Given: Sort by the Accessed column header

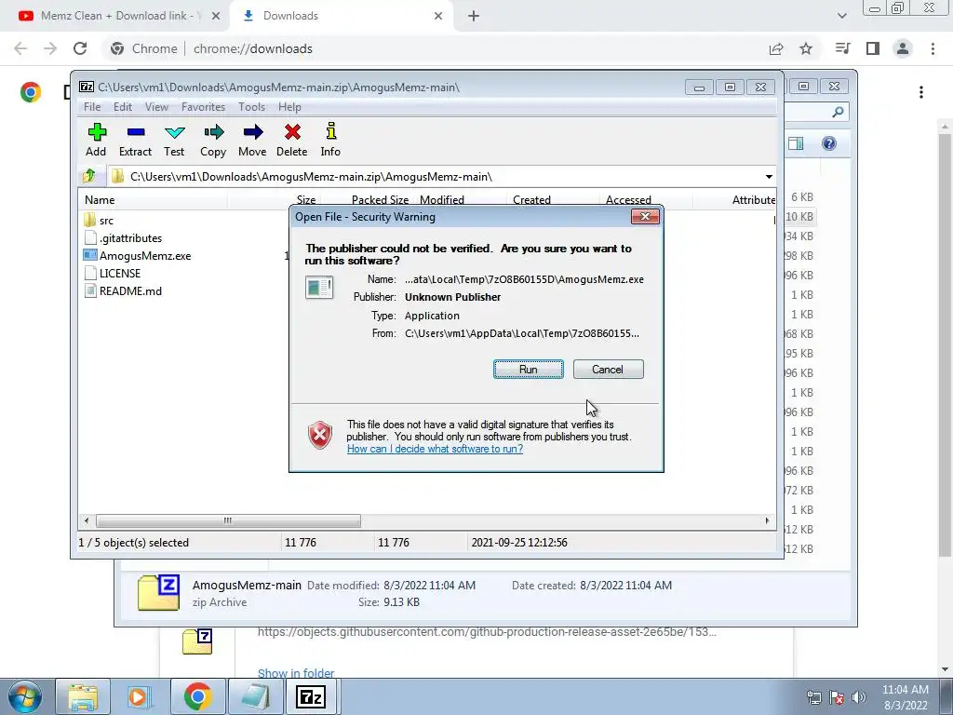Looking at the screenshot, I should [x=628, y=200].
